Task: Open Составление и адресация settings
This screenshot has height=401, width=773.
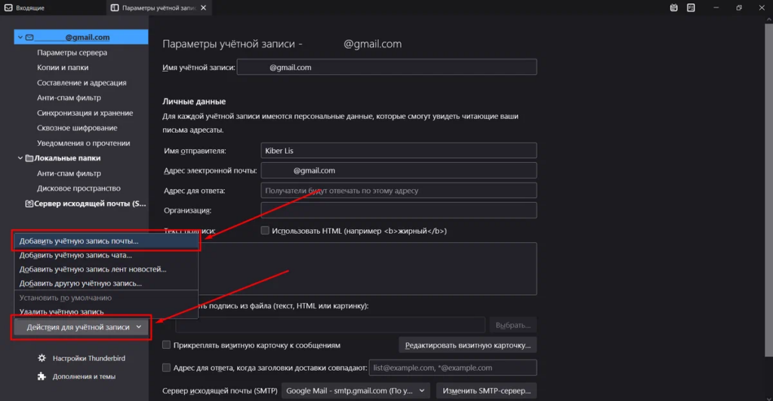Action: [x=82, y=83]
